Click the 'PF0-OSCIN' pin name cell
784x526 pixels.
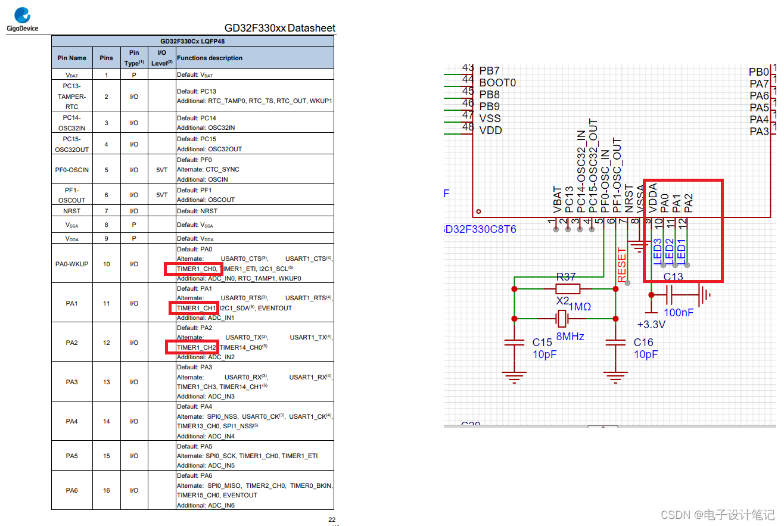[x=71, y=170]
